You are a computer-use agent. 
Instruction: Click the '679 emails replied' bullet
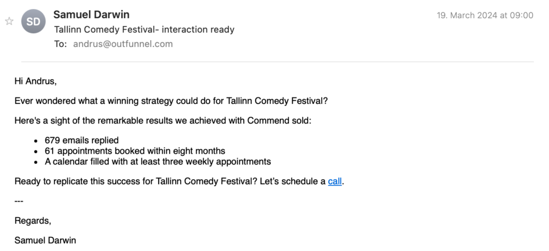[81, 140]
